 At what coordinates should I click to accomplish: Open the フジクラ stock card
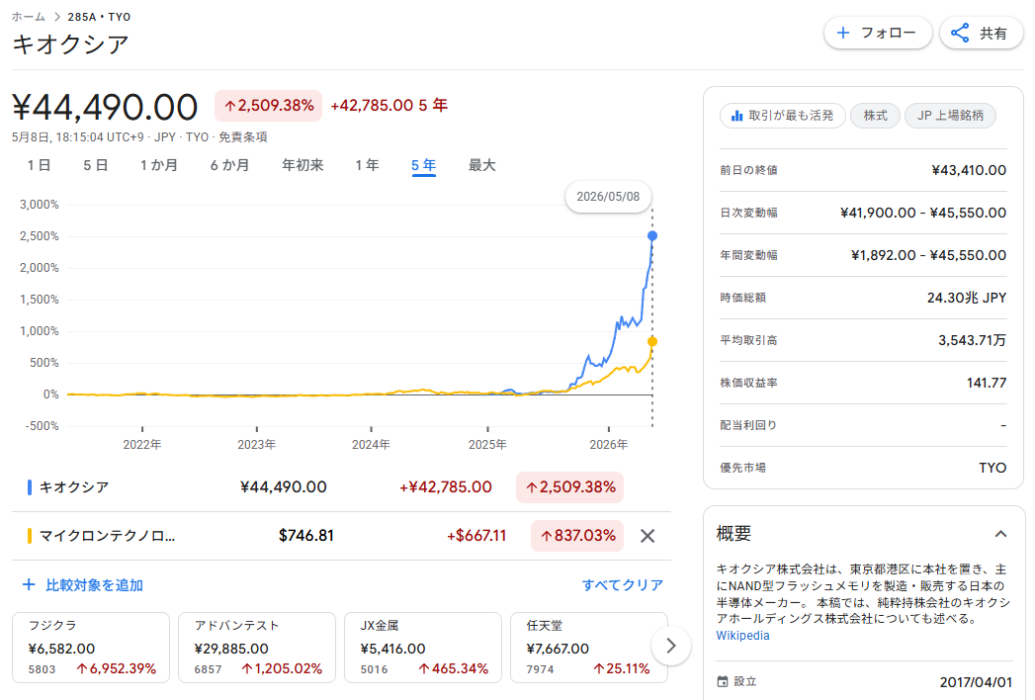click(91, 648)
